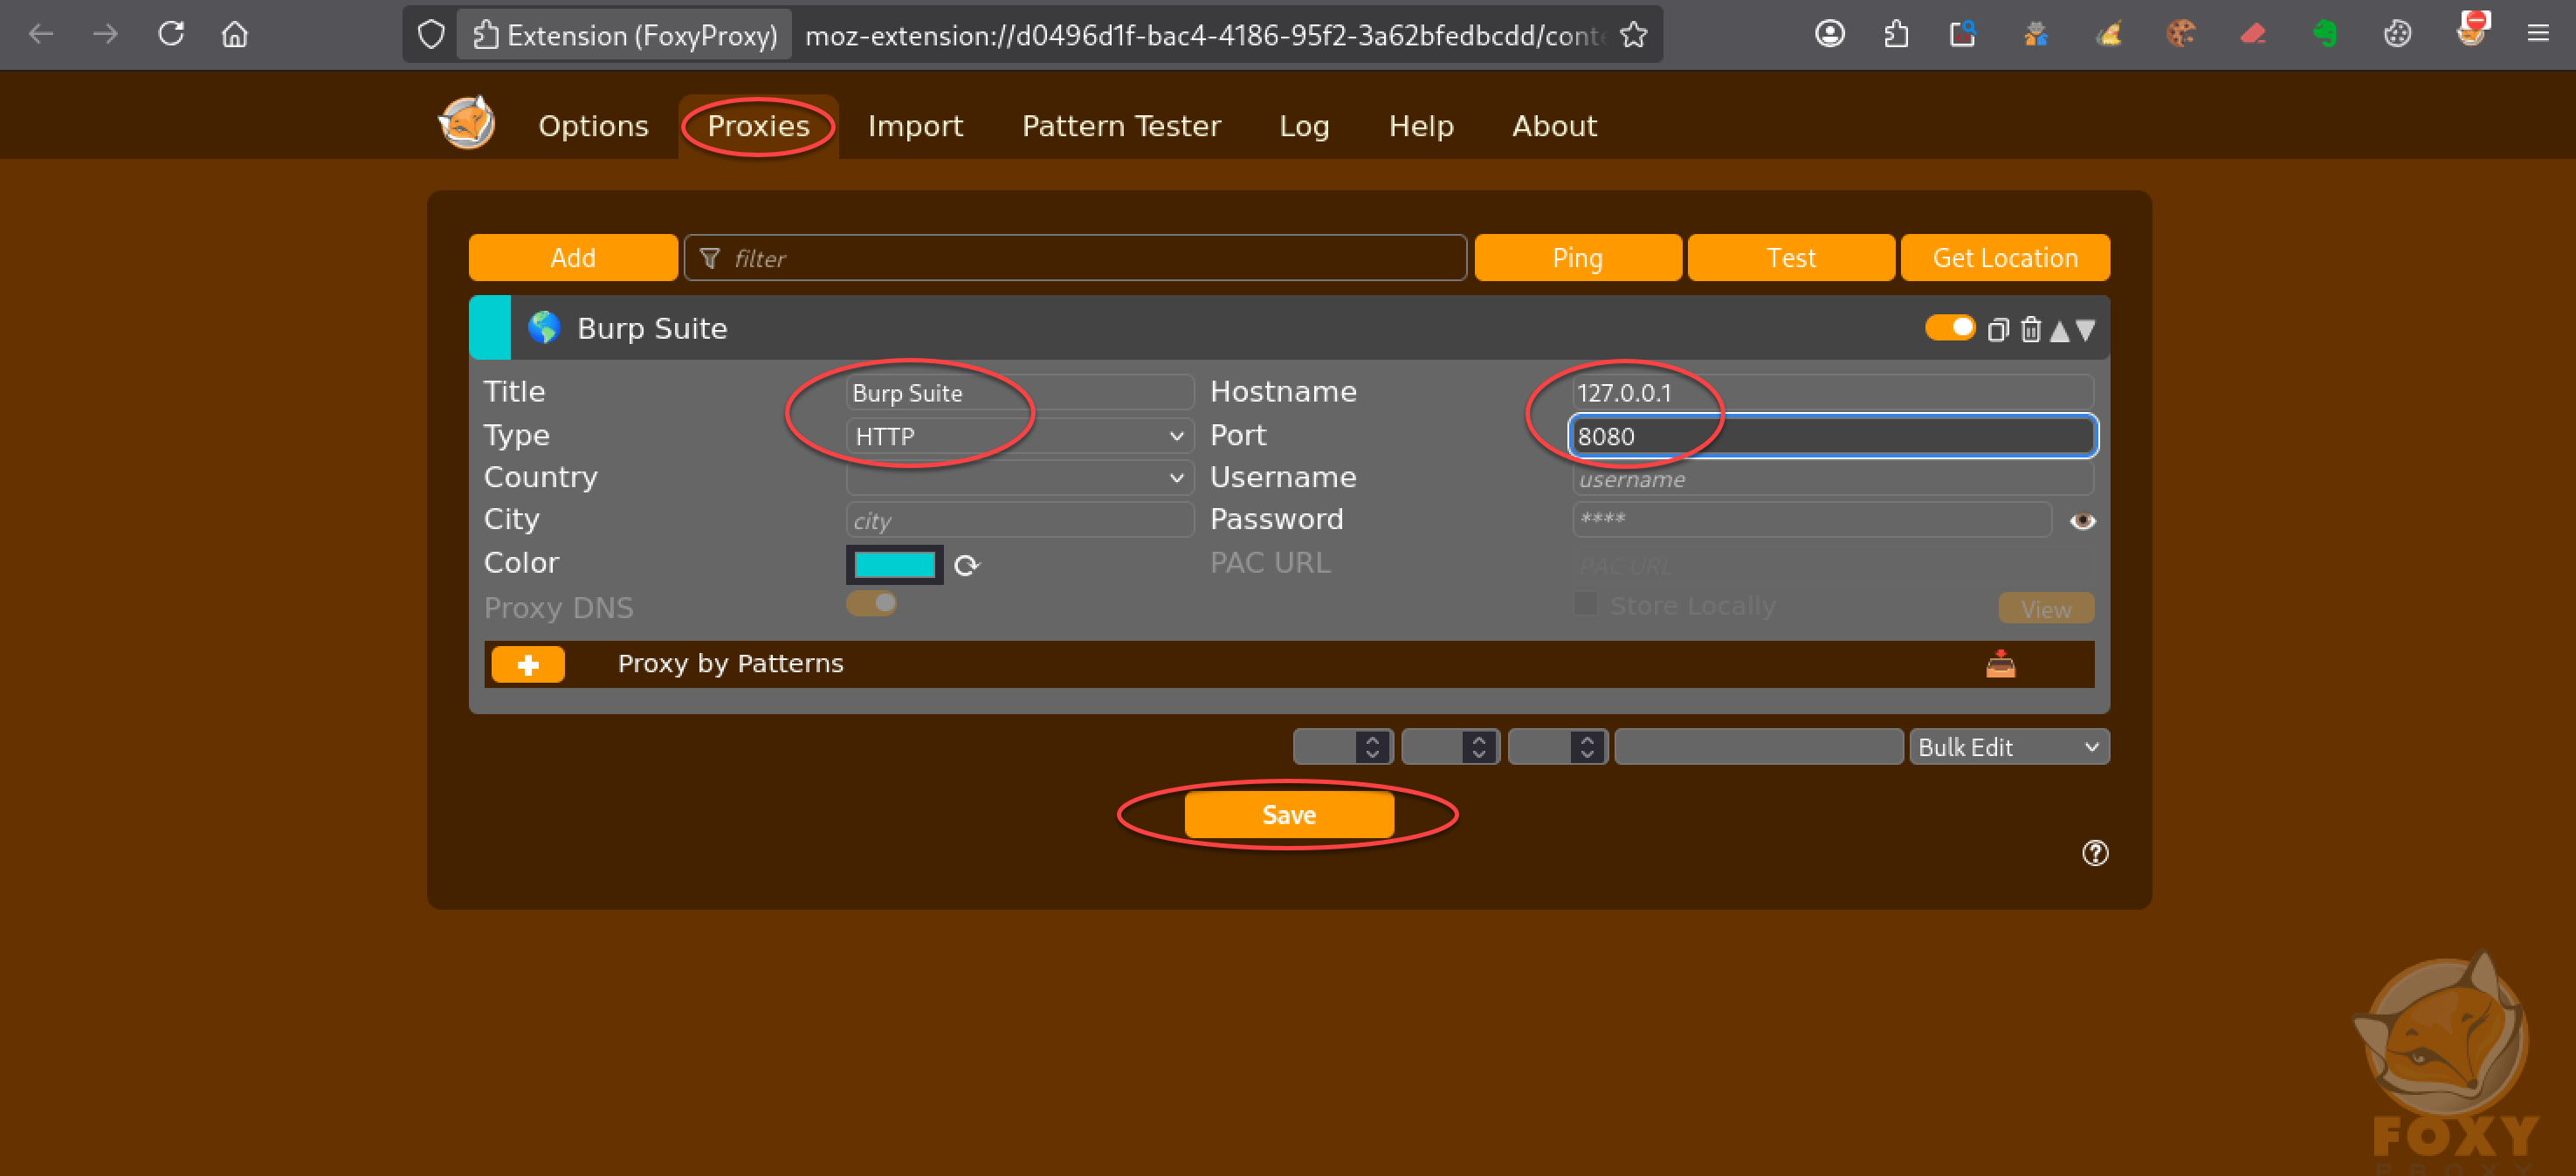Open the Extensions puzzle-piece menu

point(1896,34)
